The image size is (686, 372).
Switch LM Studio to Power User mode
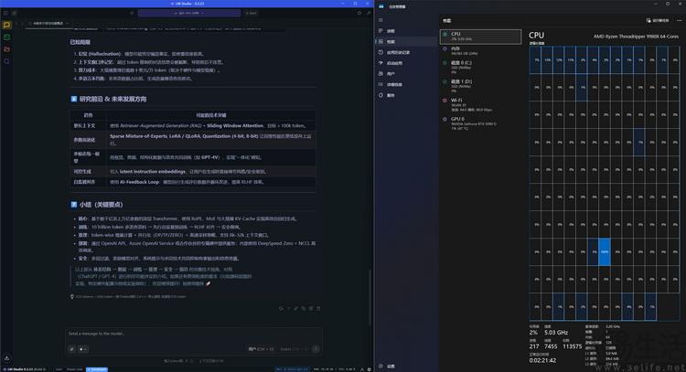click(x=74, y=369)
